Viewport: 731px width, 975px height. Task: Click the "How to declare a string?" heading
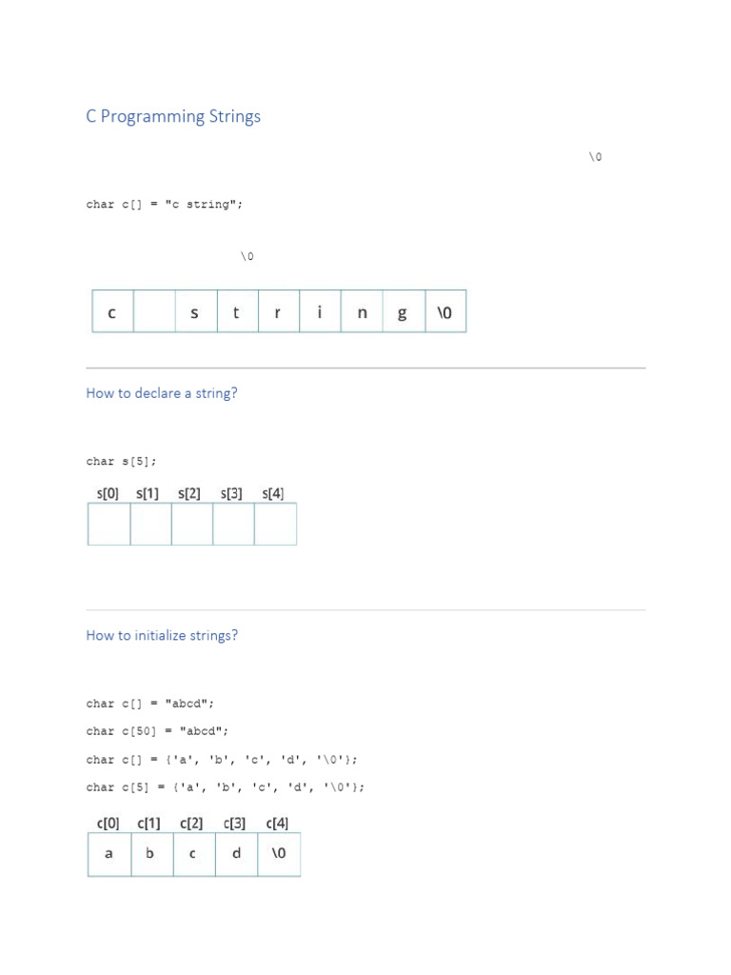[x=162, y=393]
